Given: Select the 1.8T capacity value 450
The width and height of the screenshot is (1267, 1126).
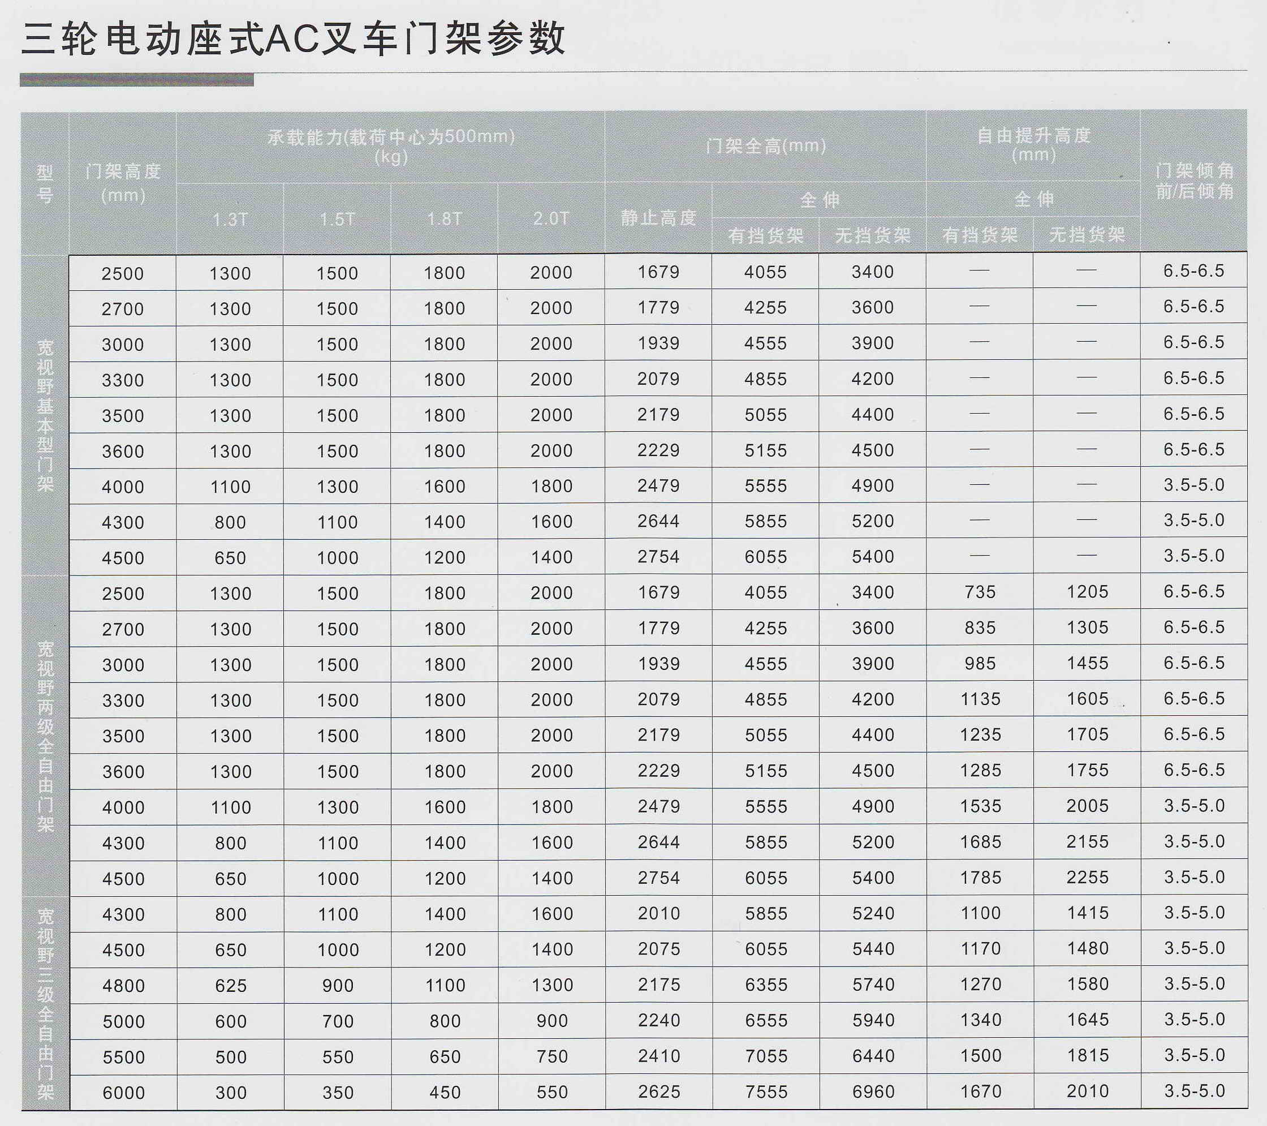Looking at the screenshot, I should pyautogui.click(x=445, y=1093).
